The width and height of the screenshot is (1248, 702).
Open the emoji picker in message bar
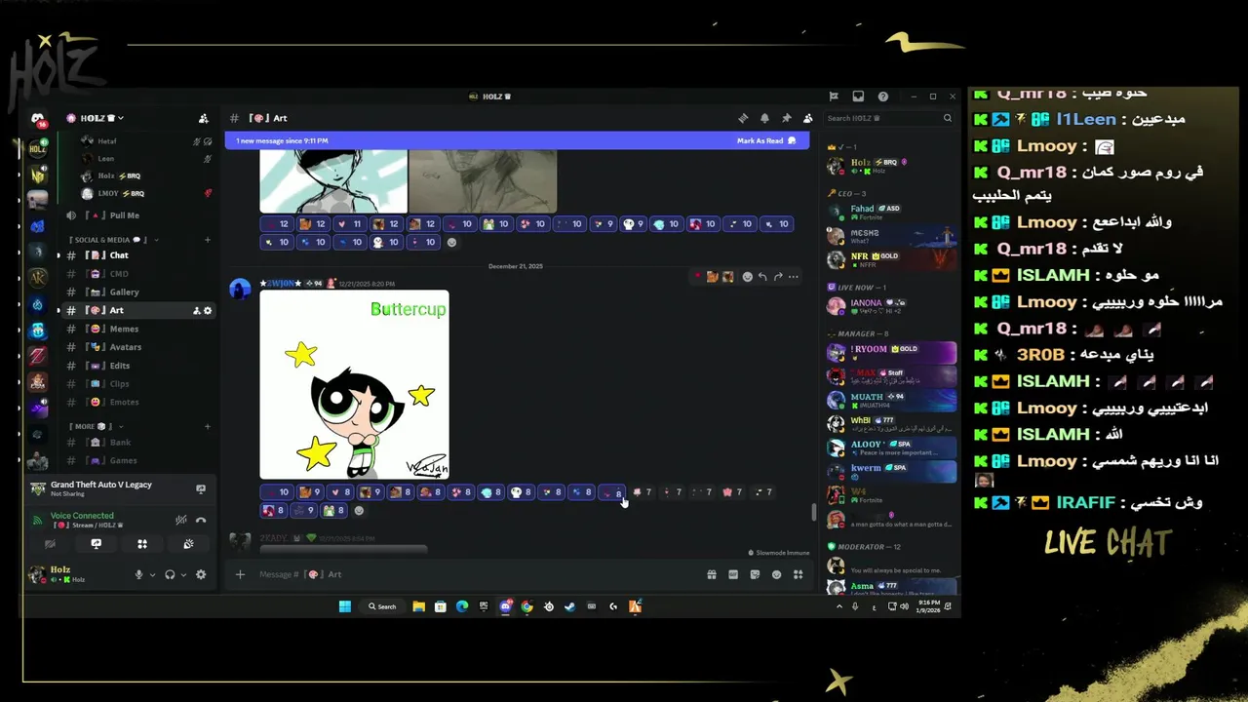point(776,574)
